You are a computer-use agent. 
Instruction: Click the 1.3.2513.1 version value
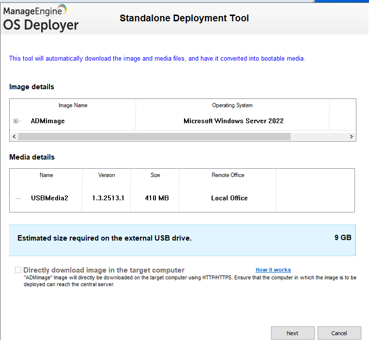108,198
